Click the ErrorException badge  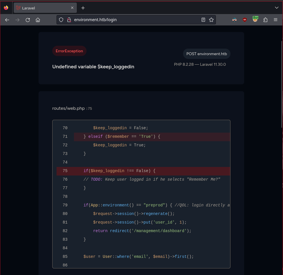tap(69, 51)
